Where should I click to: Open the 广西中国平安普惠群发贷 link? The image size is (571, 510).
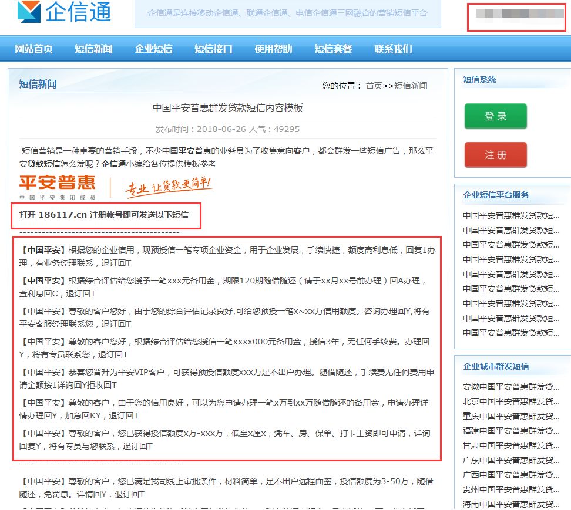click(x=511, y=475)
